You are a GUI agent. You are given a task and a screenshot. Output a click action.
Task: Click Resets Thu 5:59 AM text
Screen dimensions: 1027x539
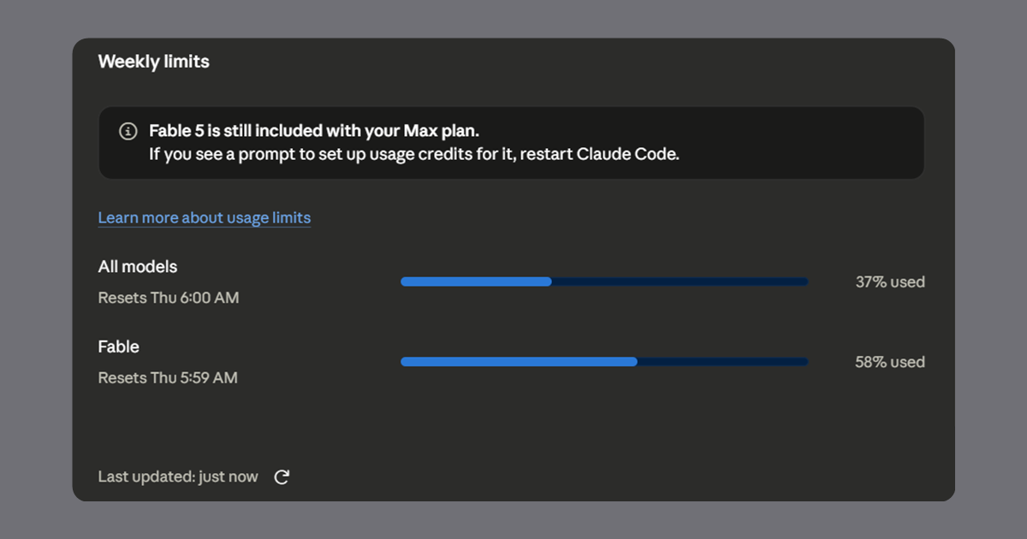(x=168, y=377)
